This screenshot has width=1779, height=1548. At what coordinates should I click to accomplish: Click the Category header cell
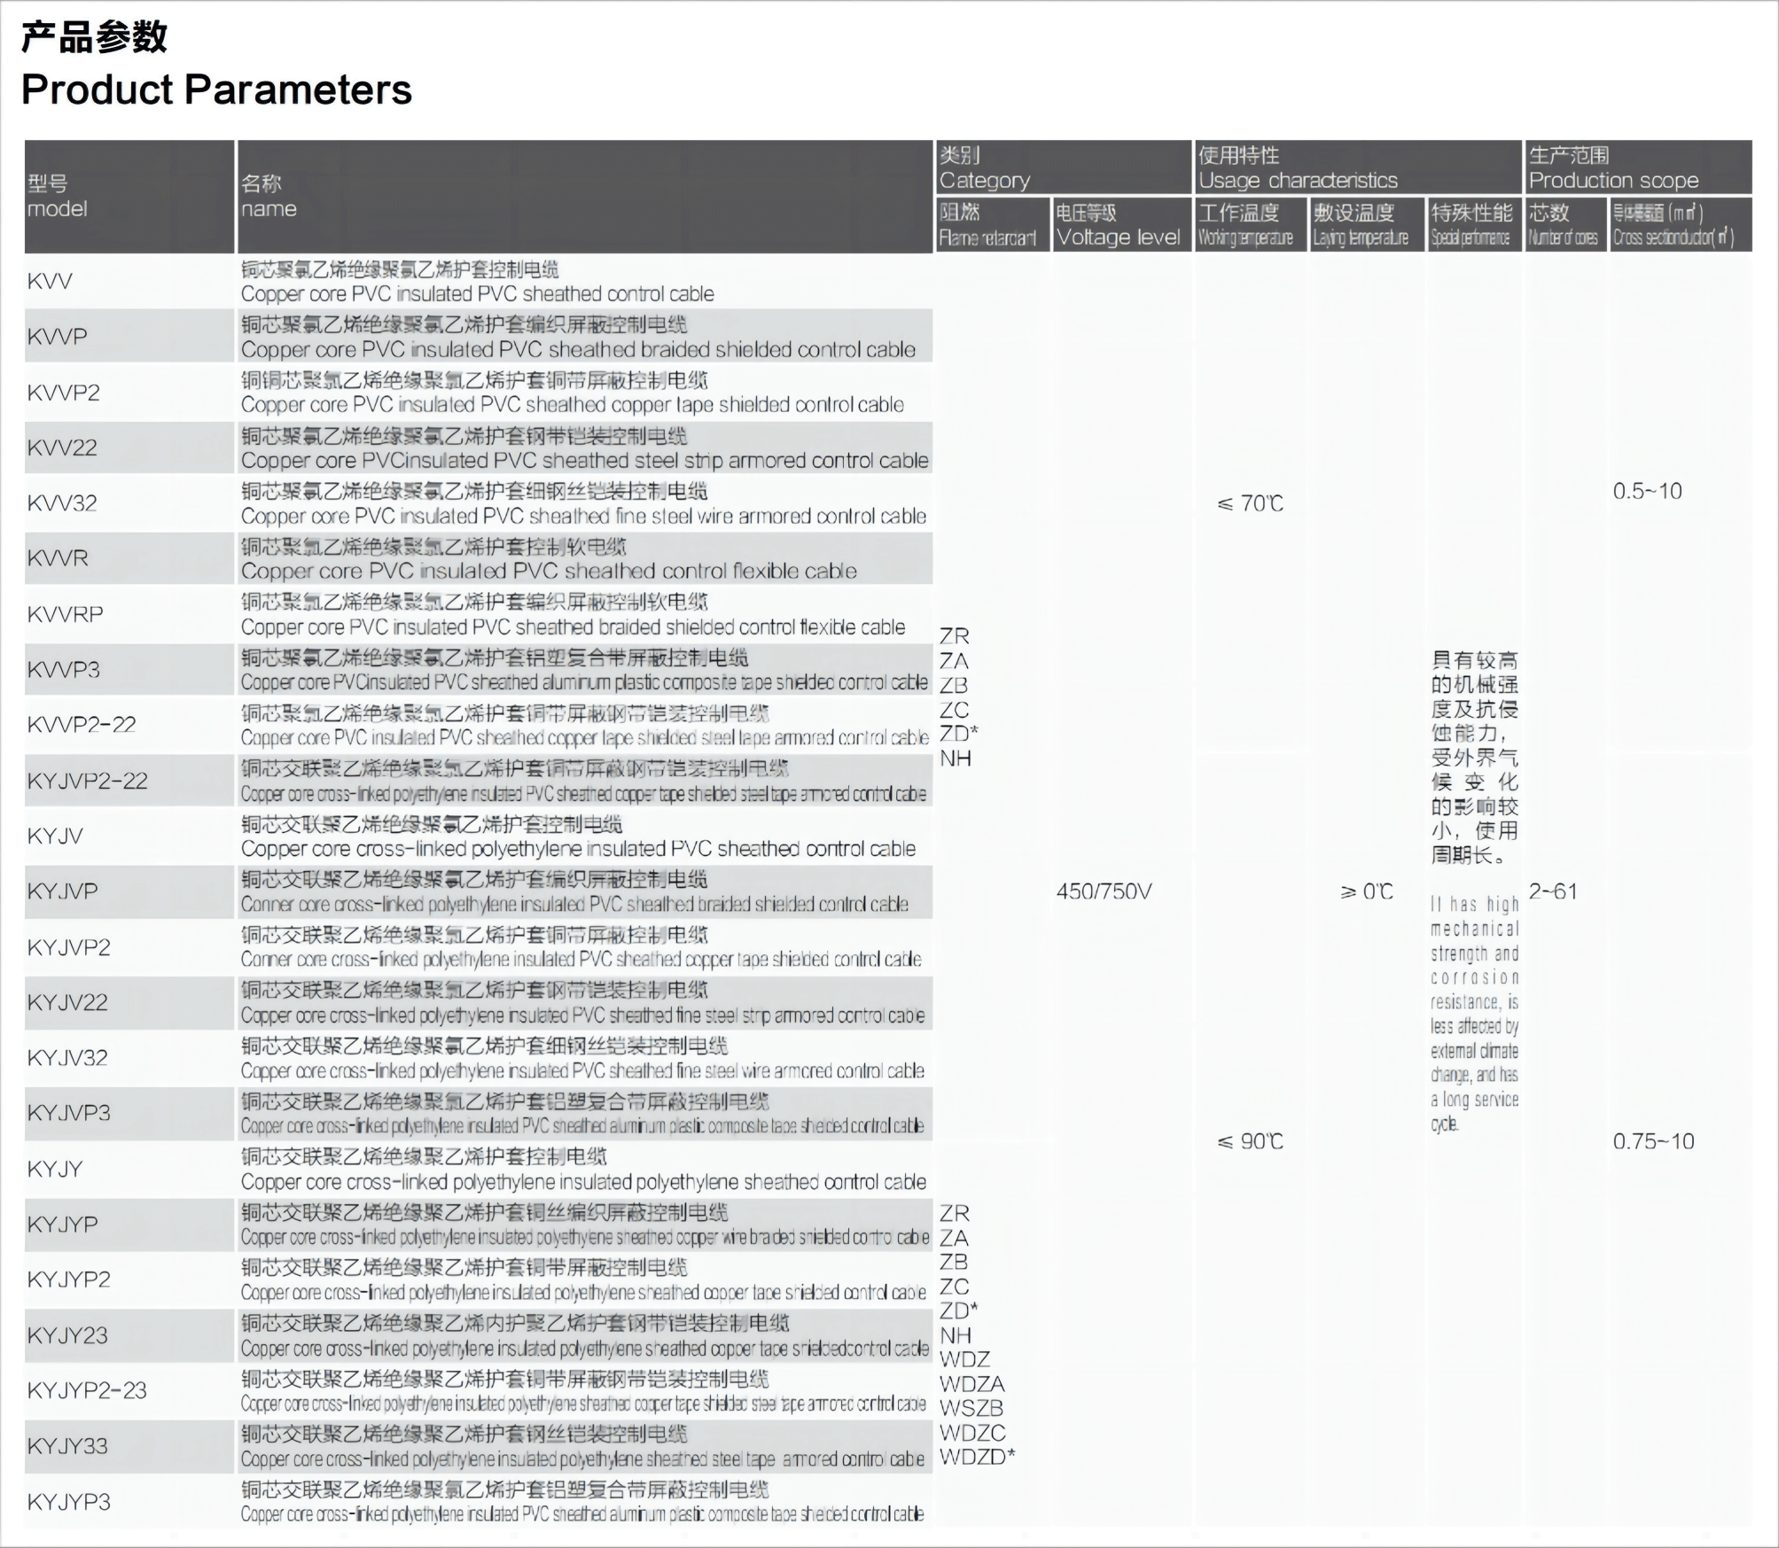[x=1064, y=167]
